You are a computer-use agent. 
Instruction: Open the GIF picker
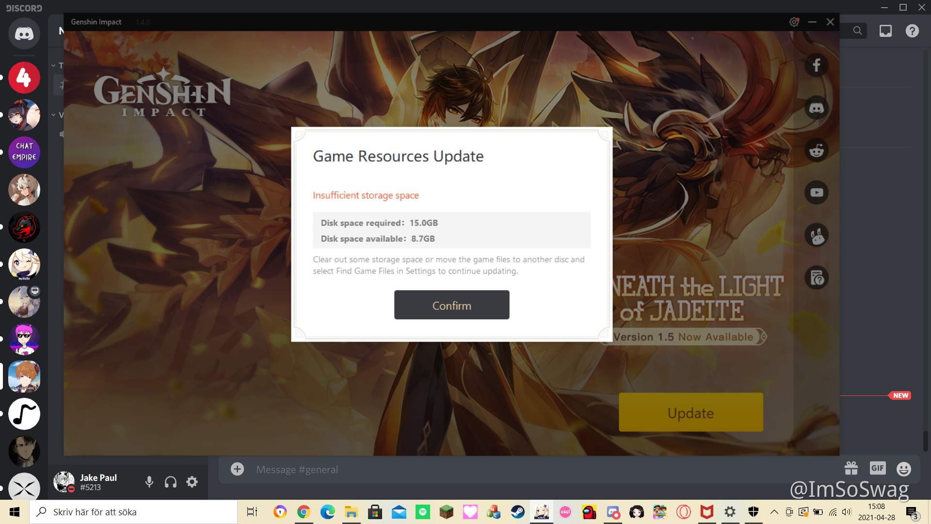click(878, 468)
